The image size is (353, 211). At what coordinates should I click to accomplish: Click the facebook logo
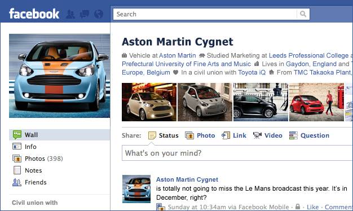[34, 14]
